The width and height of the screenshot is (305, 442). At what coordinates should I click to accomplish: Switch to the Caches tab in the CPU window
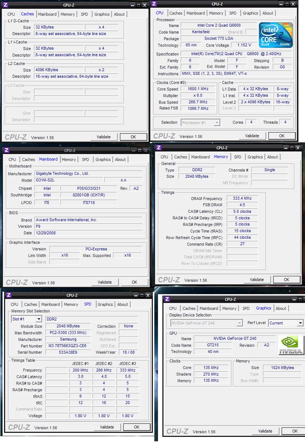176,13
